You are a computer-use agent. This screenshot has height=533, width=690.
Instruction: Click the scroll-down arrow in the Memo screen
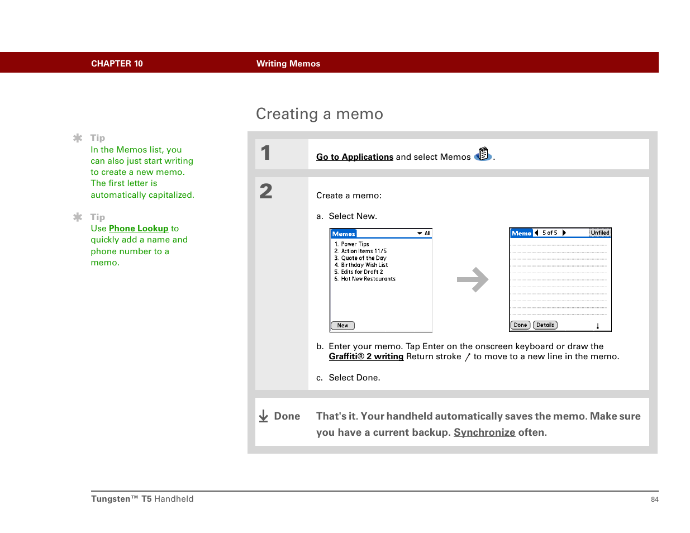pos(597,326)
